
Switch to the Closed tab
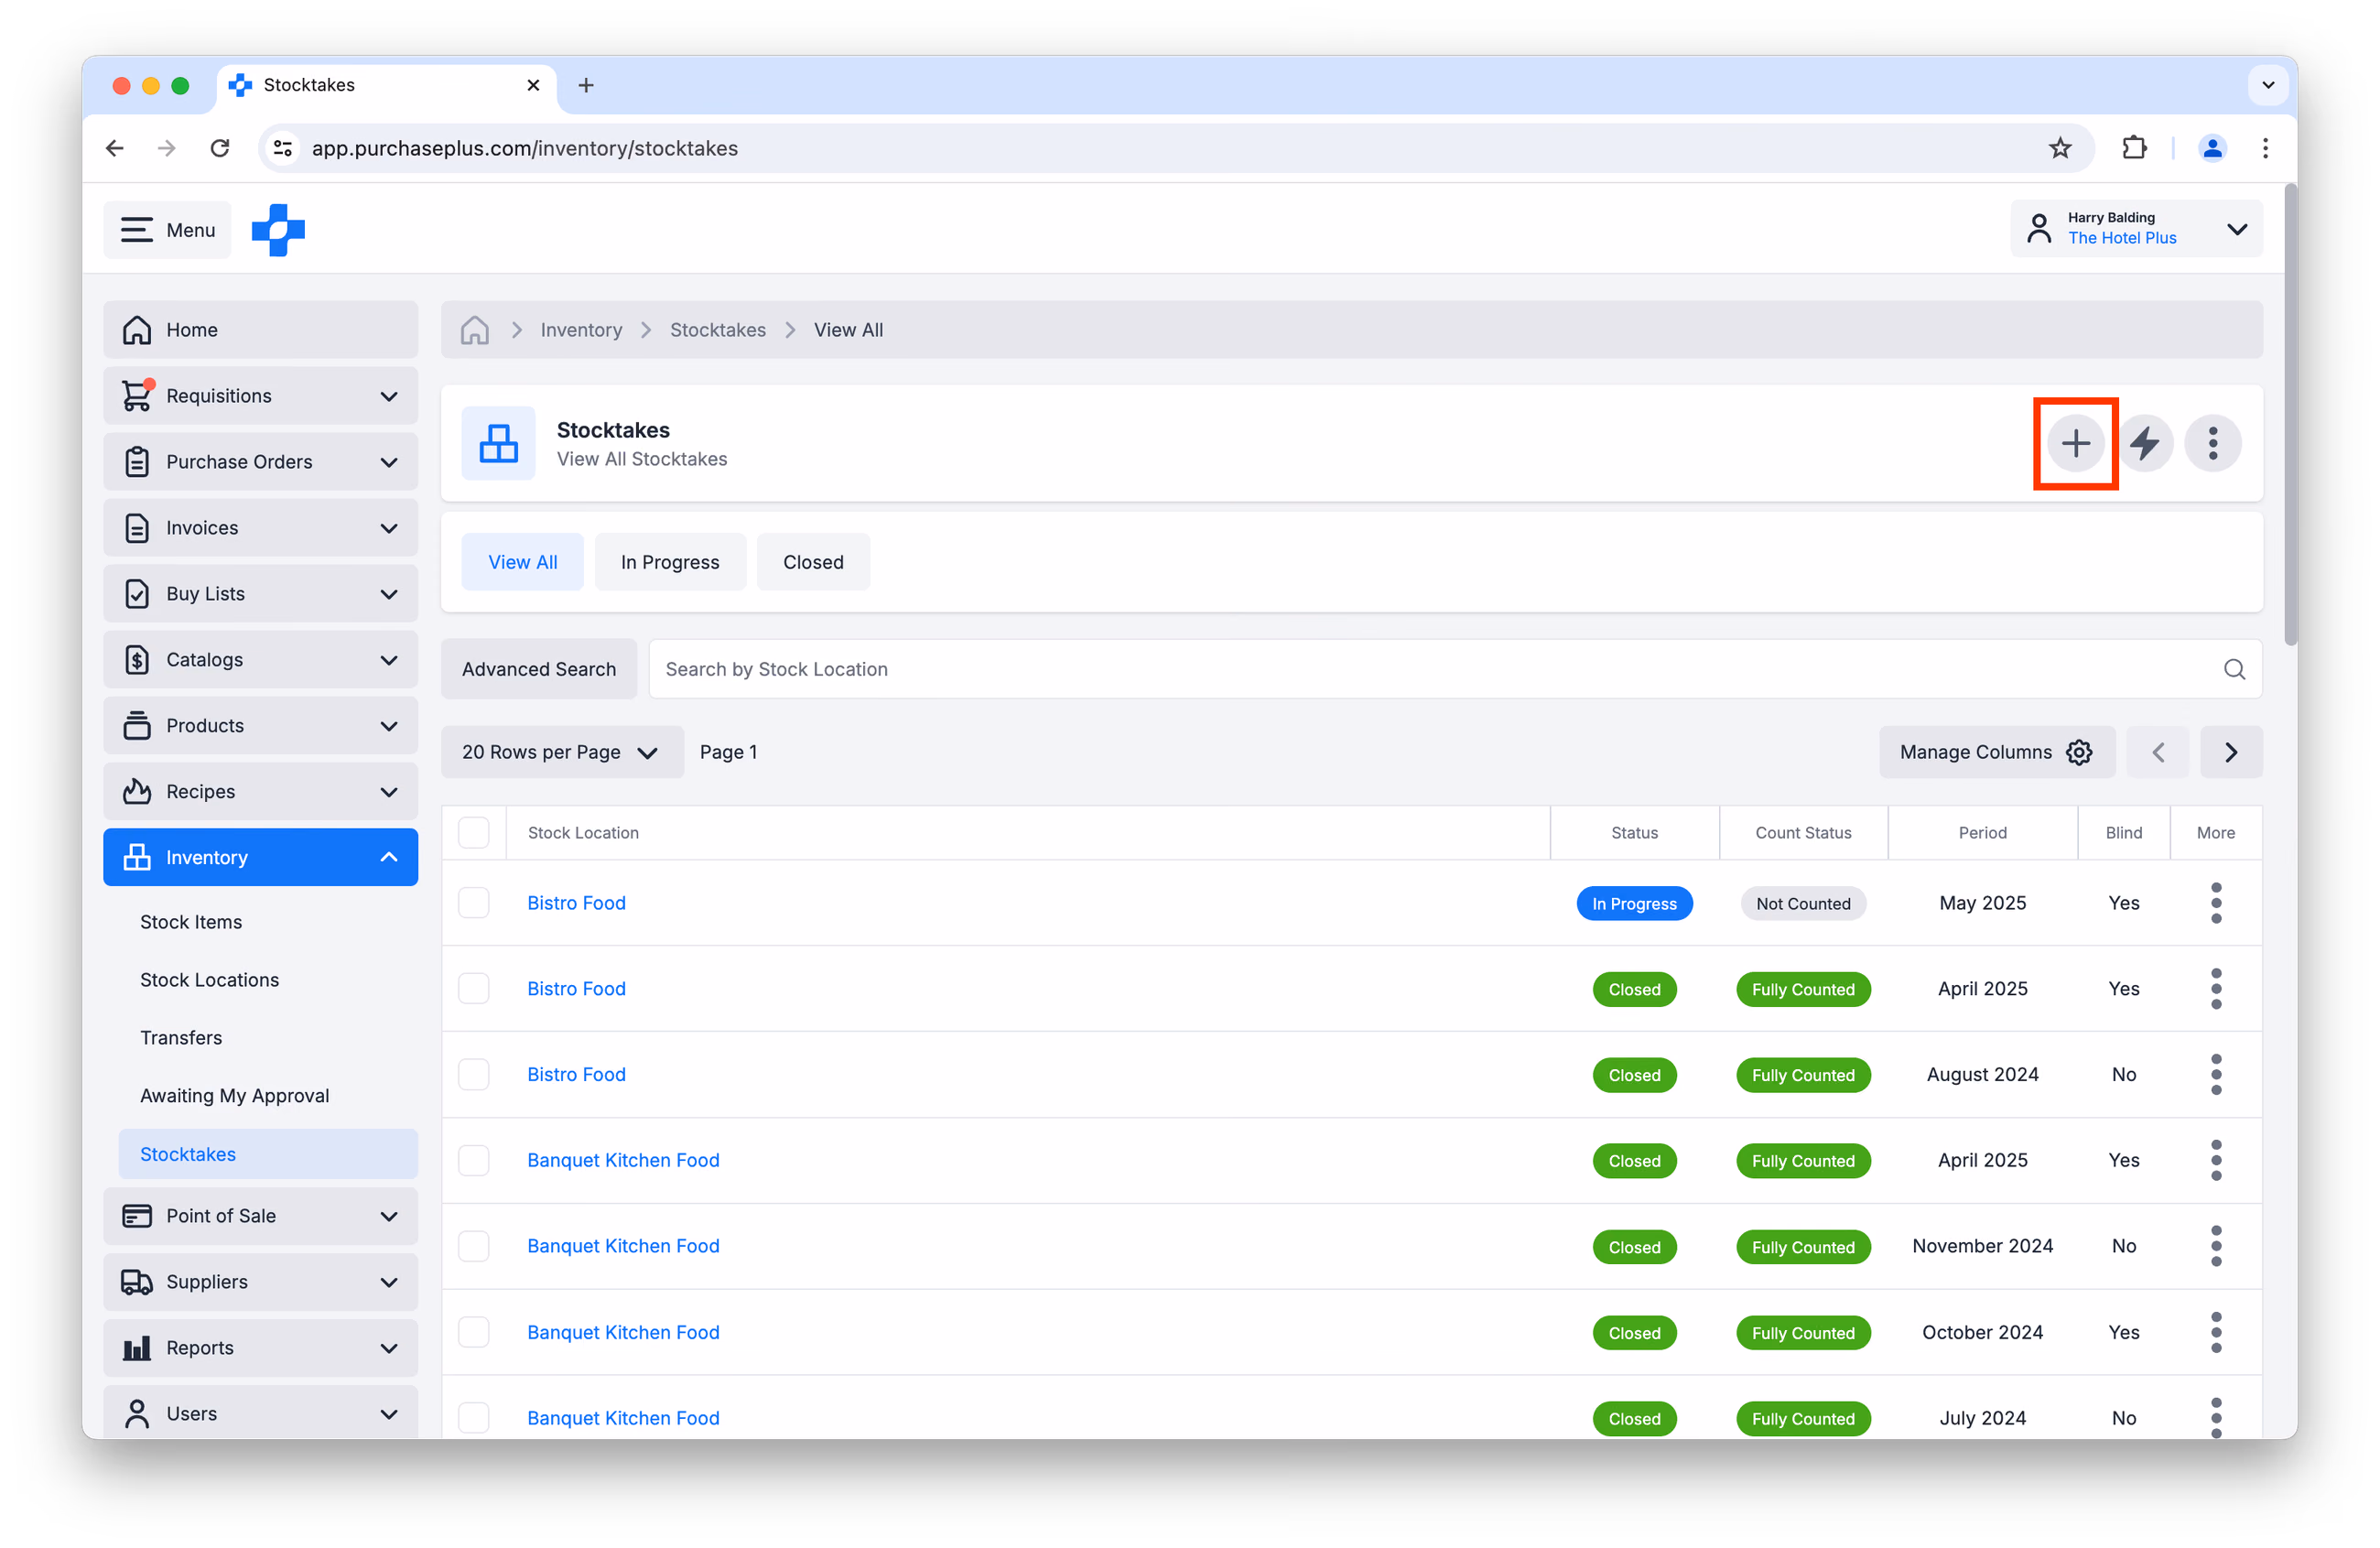point(813,562)
